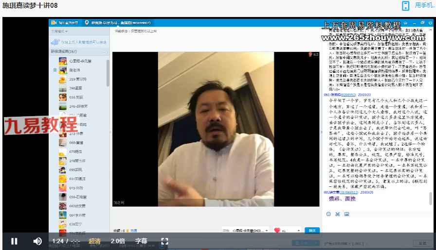Click the send picture icon in chat
The image size is (436, 250).
pyautogui.click(x=347, y=214)
